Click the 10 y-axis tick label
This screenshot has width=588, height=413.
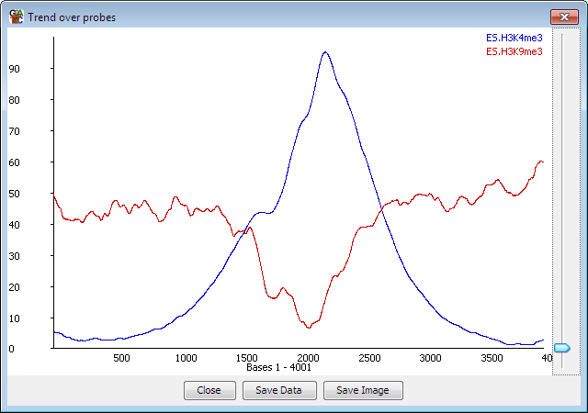pos(15,318)
